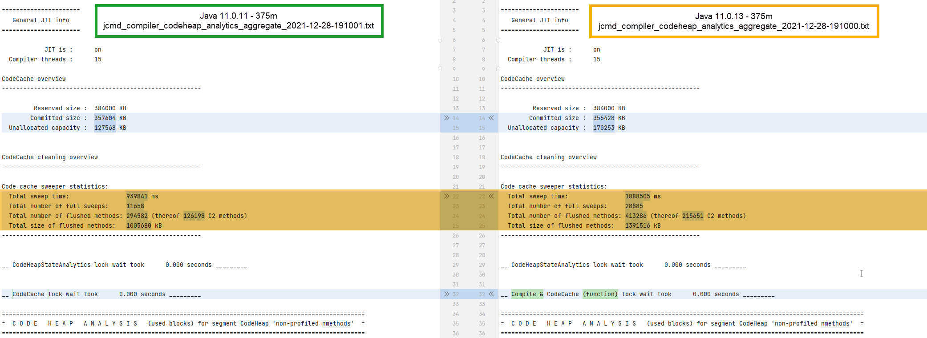Click '0.000 seconds' on left CodeCache lock line
Screen dimensions: 927x338
(142, 294)
